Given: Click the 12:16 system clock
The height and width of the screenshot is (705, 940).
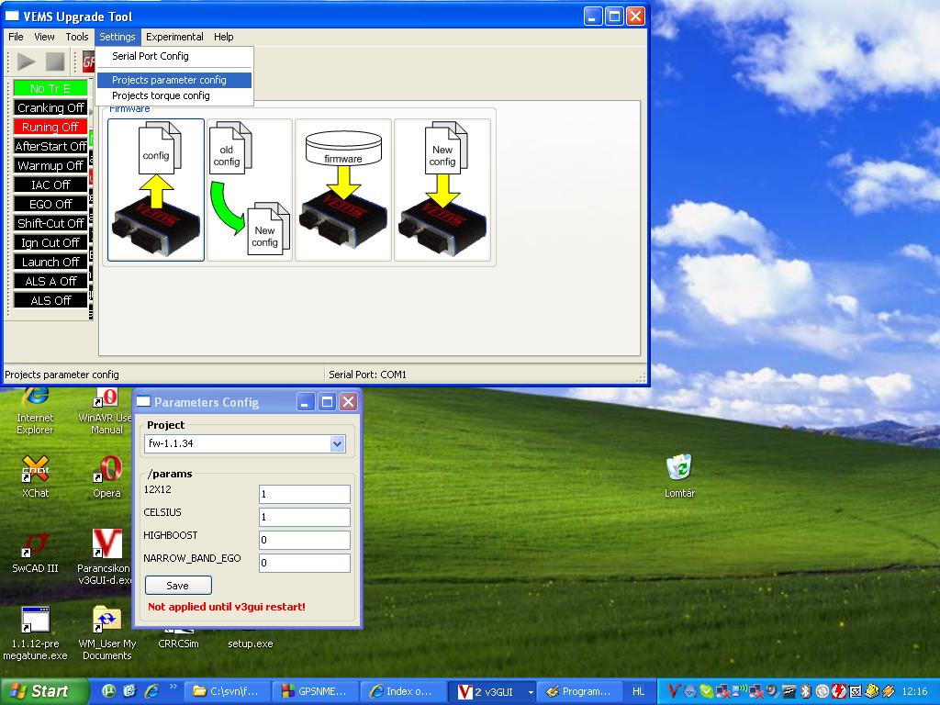Looking at the screenshot, I should (x=914, y=691).
